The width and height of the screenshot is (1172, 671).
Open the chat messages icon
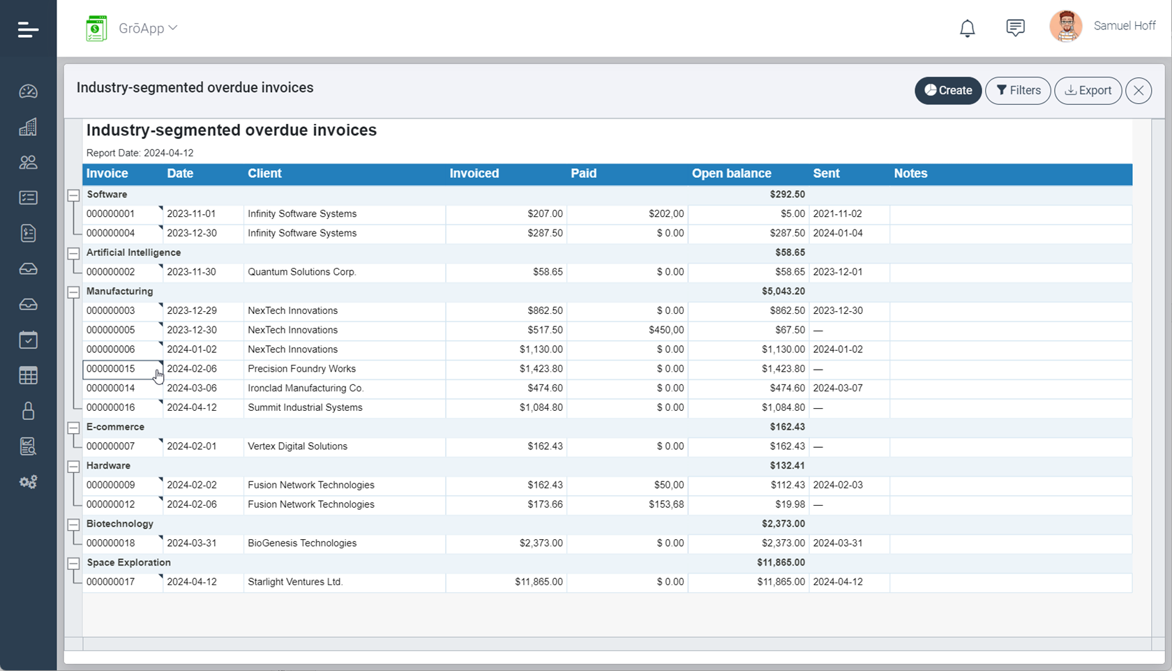coord(1015,27)
